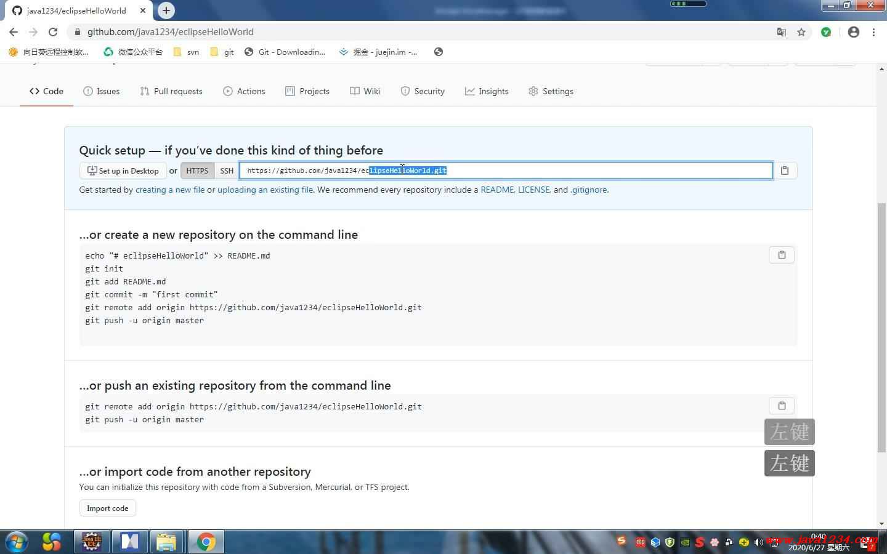Follow the .gitignore link
Viewport: 887px width, 554px height.
(x=588, y=190)
